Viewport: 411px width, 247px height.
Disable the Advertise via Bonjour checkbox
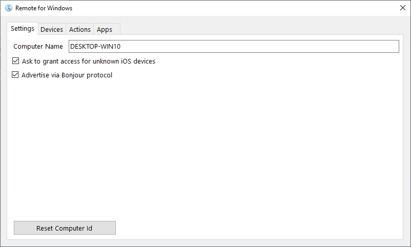(16, 75)
